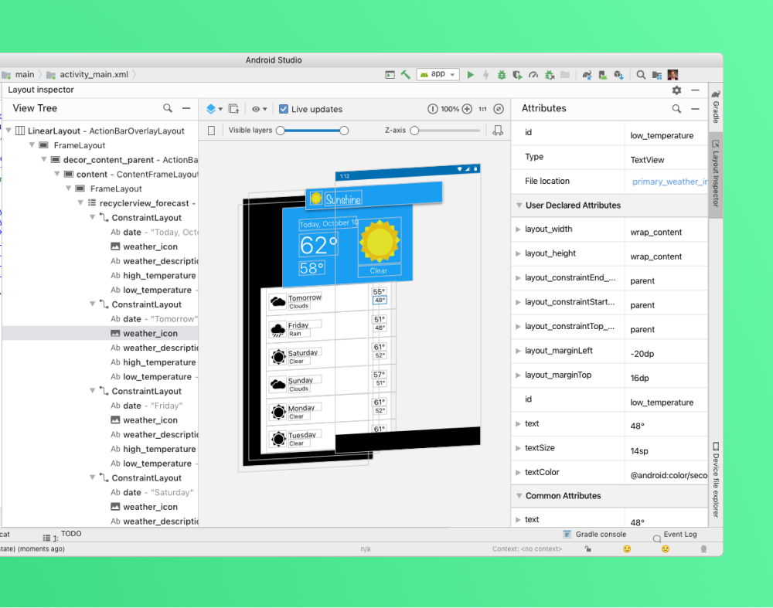Viewport: 773px width, 608px height.
Task: Click the search icon in View Tree header
Action: [x=168, y=109]
